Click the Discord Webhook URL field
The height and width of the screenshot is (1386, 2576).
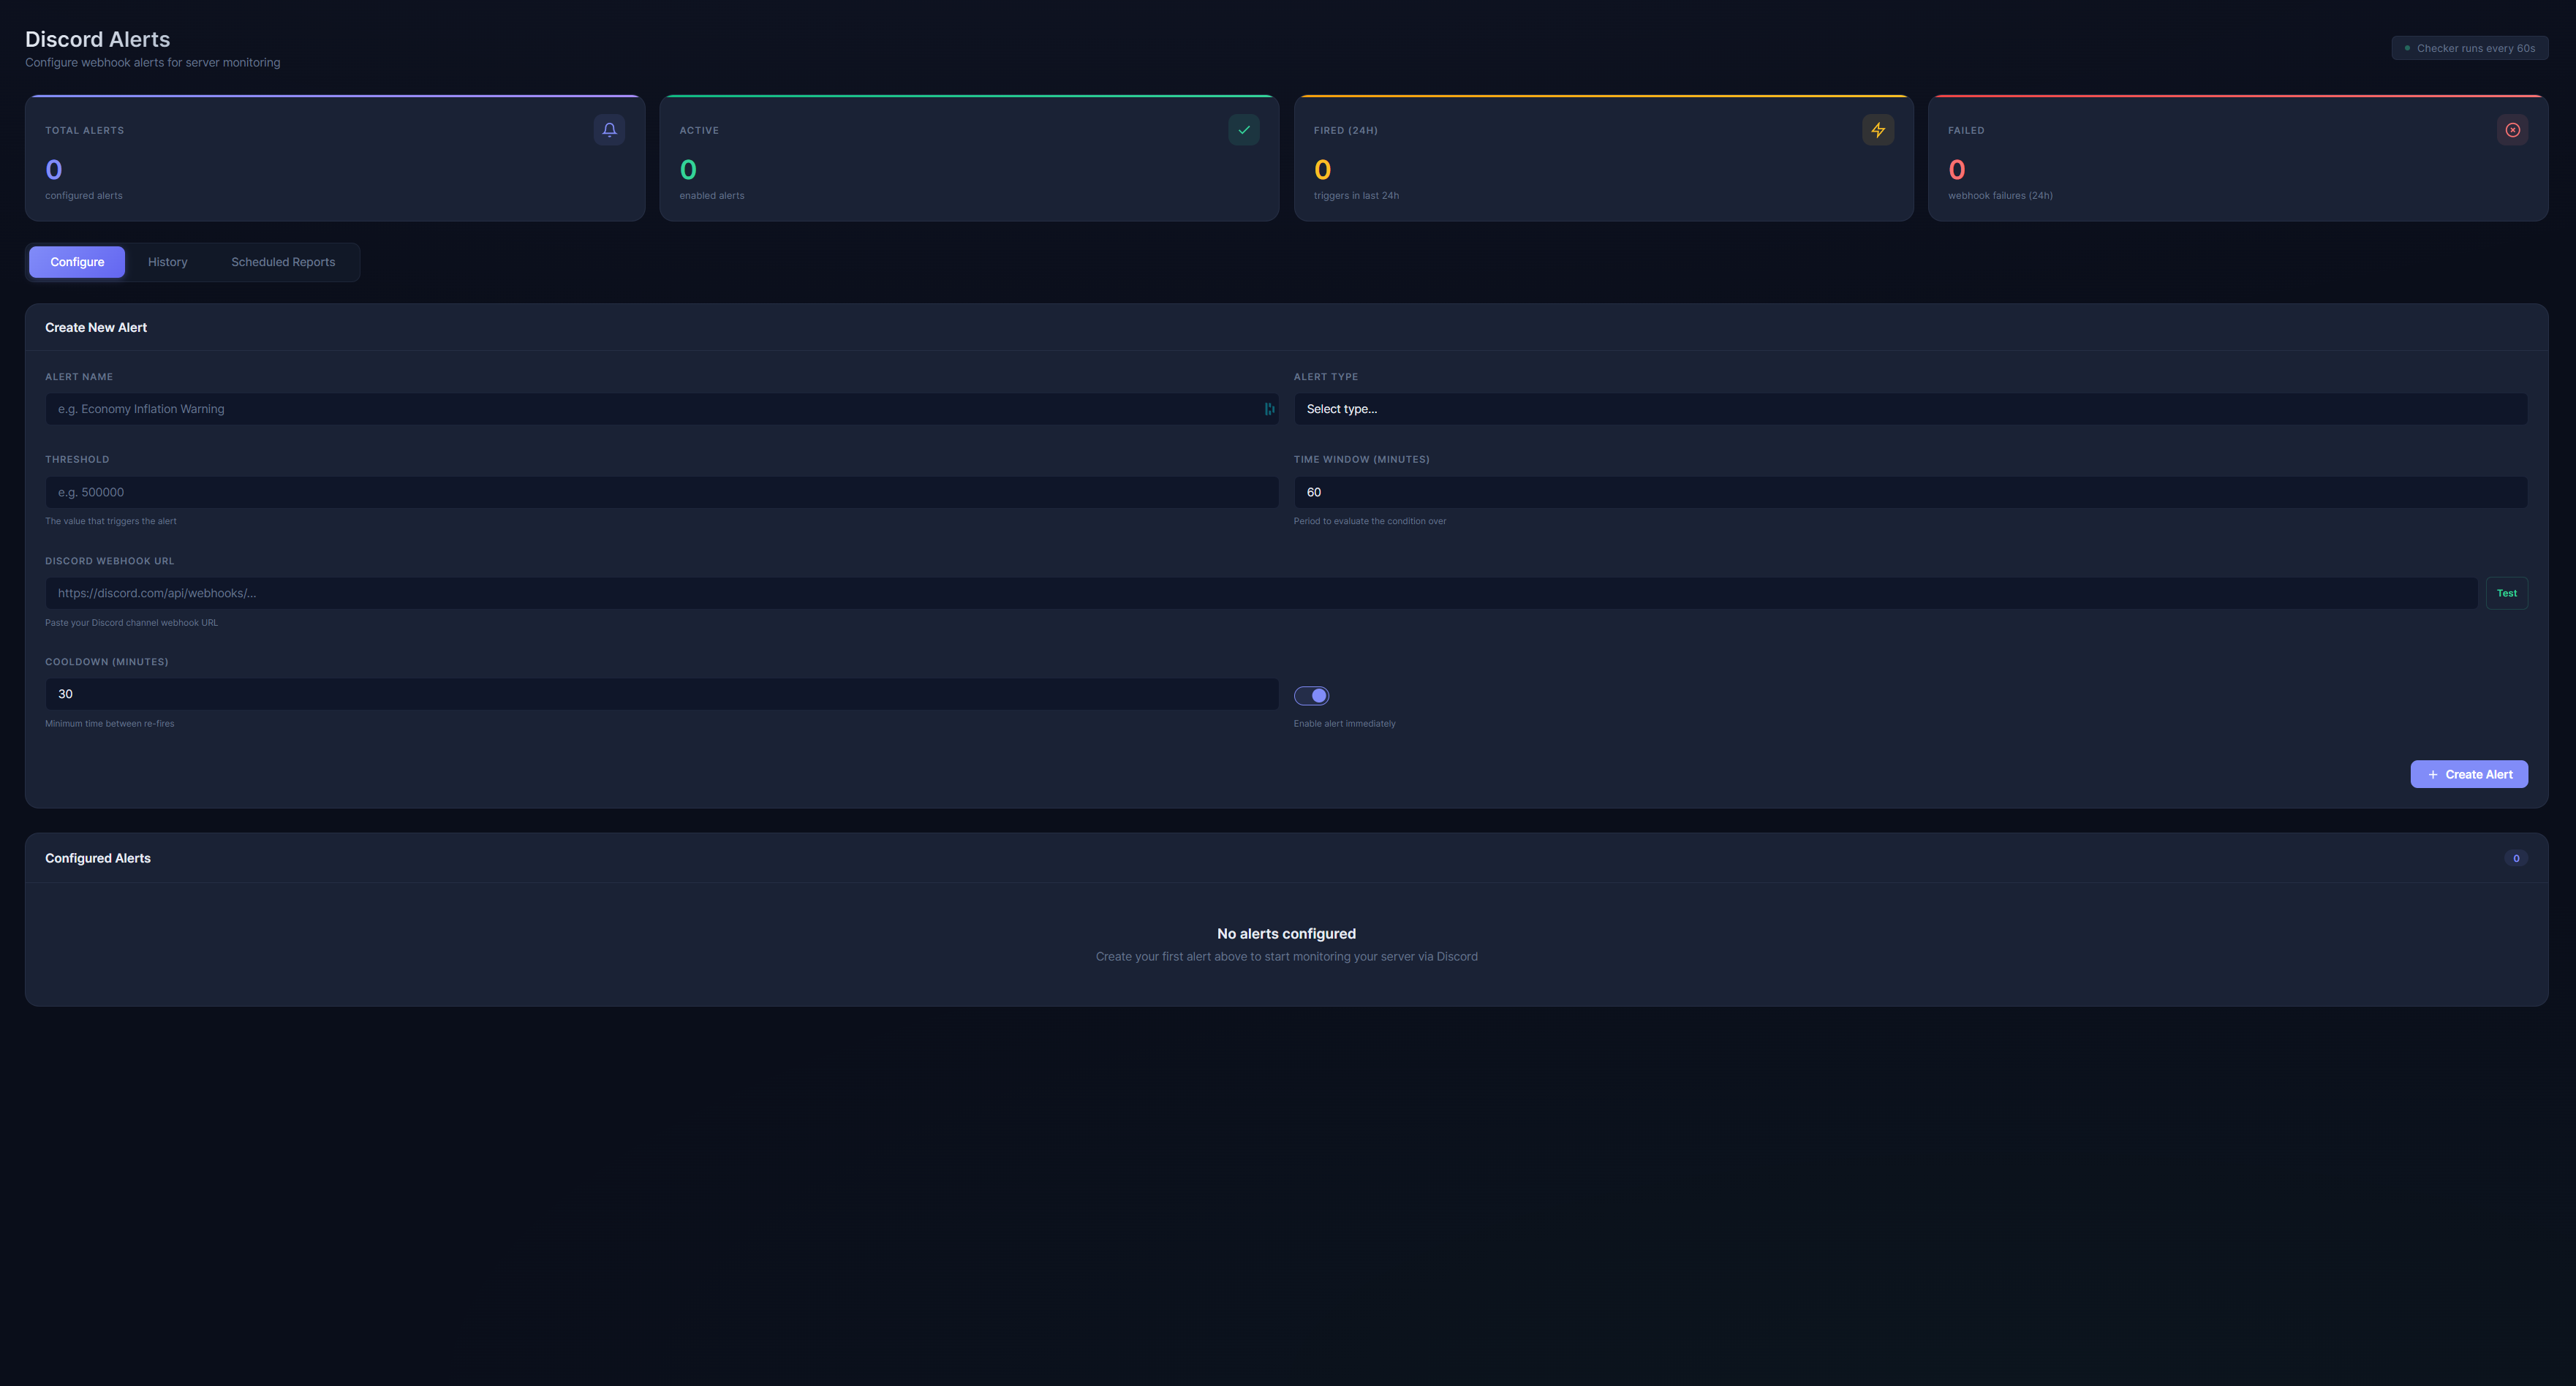[x=1260, y=593]
